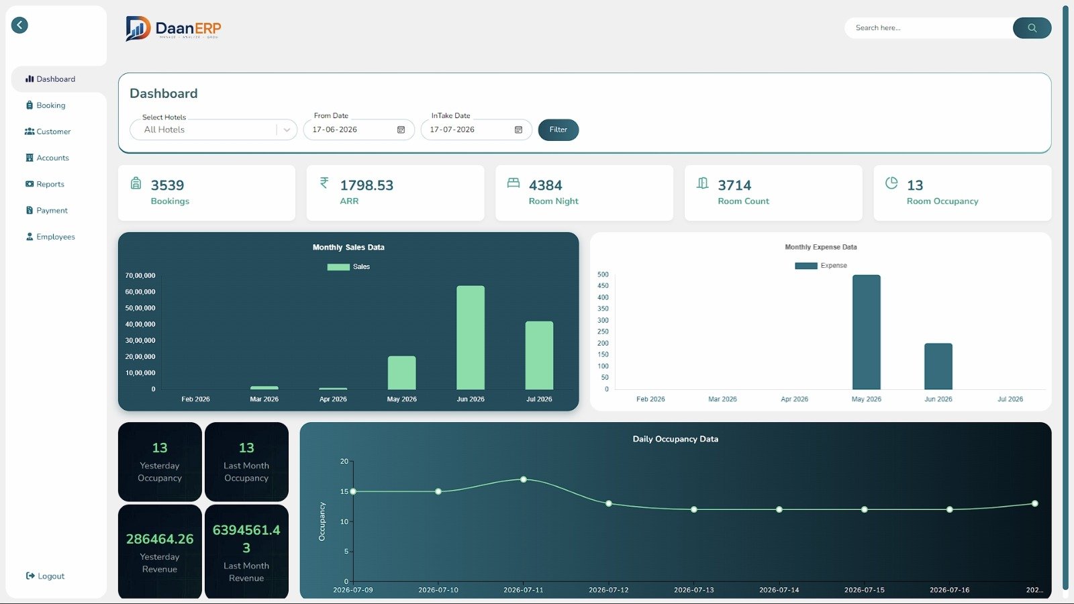Viewport: 1074px width, 604px height.
Task: Collapse sidebar with the back arrow icon
Action: pyautogui.click(x=19, y=26)
